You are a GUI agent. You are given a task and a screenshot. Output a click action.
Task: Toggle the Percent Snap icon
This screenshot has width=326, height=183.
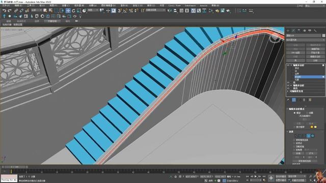tap(131, 10)
